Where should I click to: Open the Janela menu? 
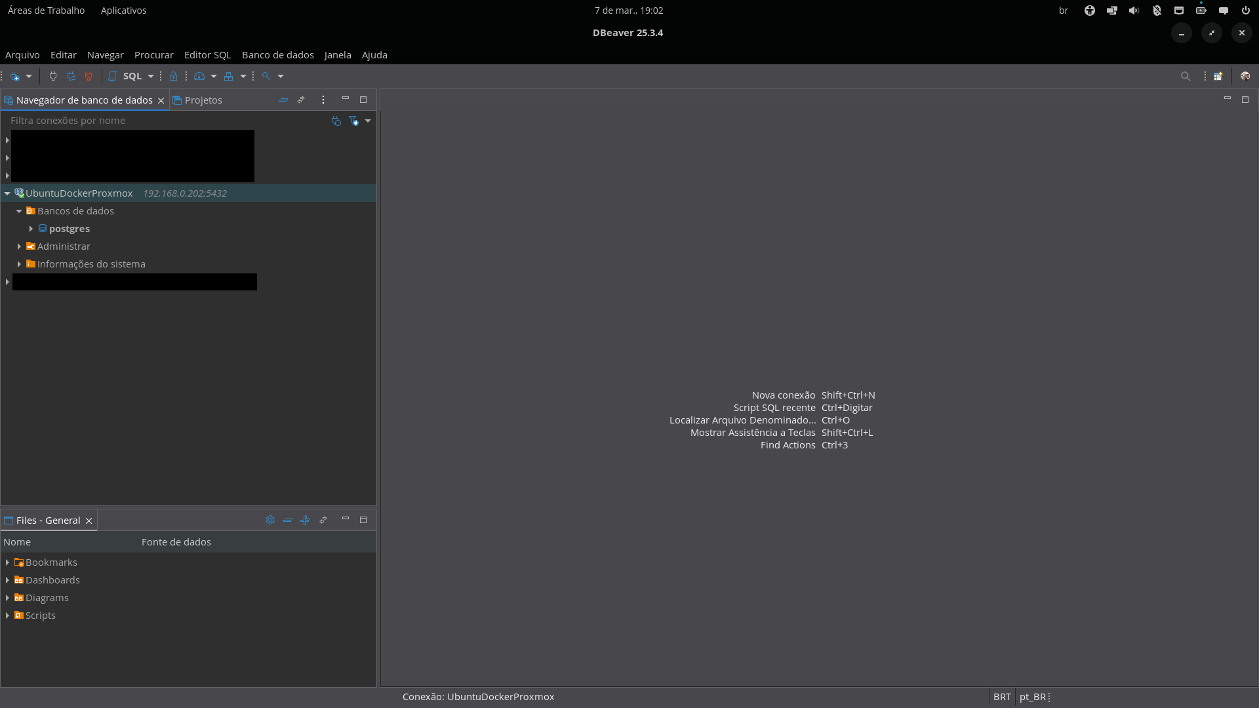338,55
